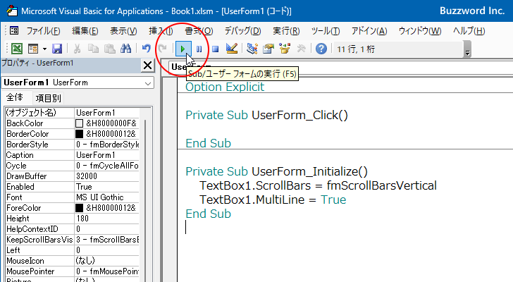
Task: Click the Enabled value True
Action: click(84, 187)
